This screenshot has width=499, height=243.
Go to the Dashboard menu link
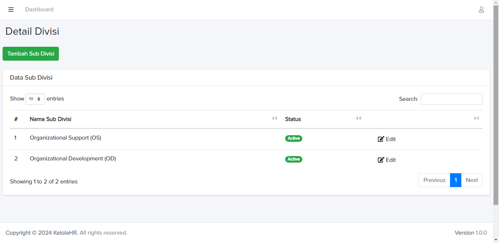(39, 10)
